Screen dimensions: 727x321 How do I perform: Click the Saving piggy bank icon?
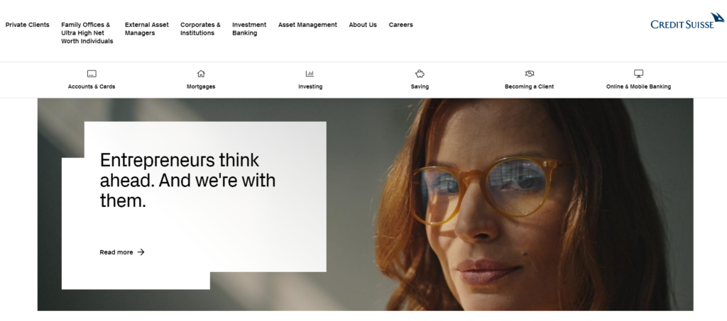420,74
